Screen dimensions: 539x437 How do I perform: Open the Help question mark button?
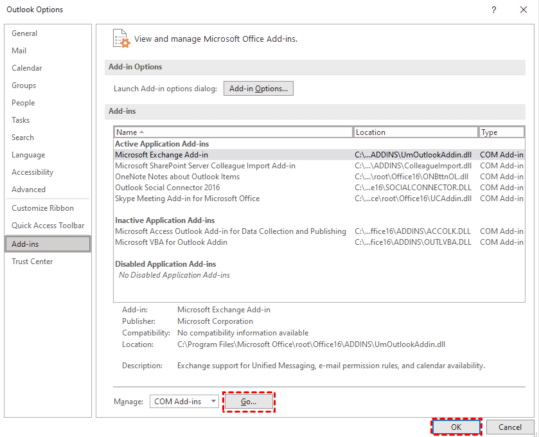[x=493, y=10]
